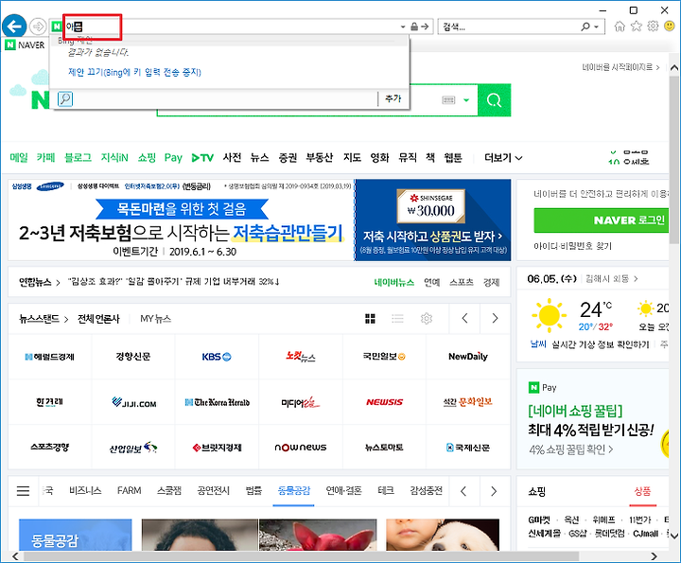Select the MY뉴스 tab
The height and width of the screenshot is (563, 681).
point(155,319)
